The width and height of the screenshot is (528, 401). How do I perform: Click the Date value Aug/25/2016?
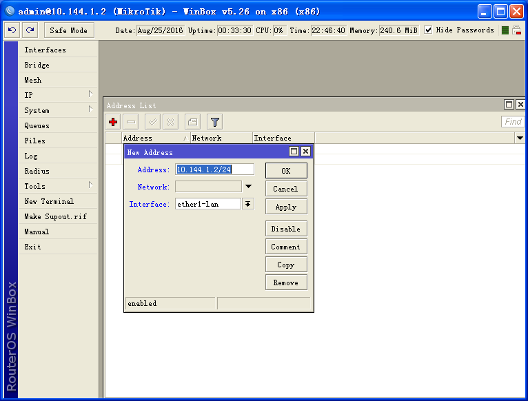pyautogui.click(x=161, y=30)
